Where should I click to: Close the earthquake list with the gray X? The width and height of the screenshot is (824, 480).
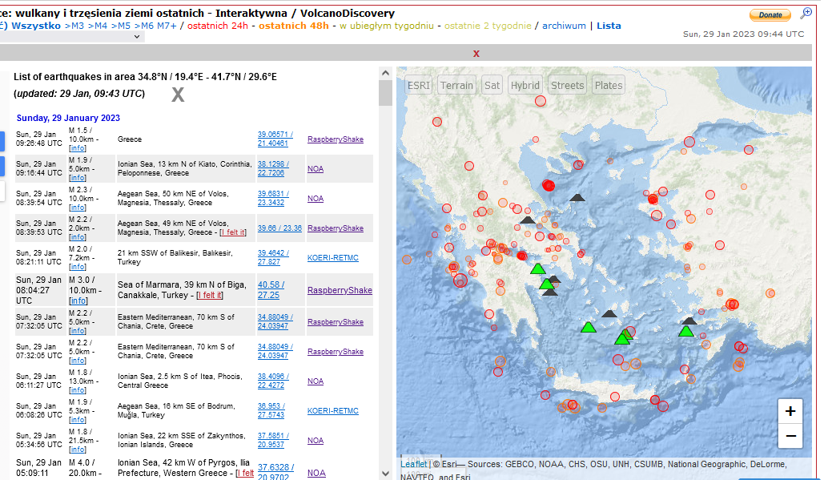point(178,95)
